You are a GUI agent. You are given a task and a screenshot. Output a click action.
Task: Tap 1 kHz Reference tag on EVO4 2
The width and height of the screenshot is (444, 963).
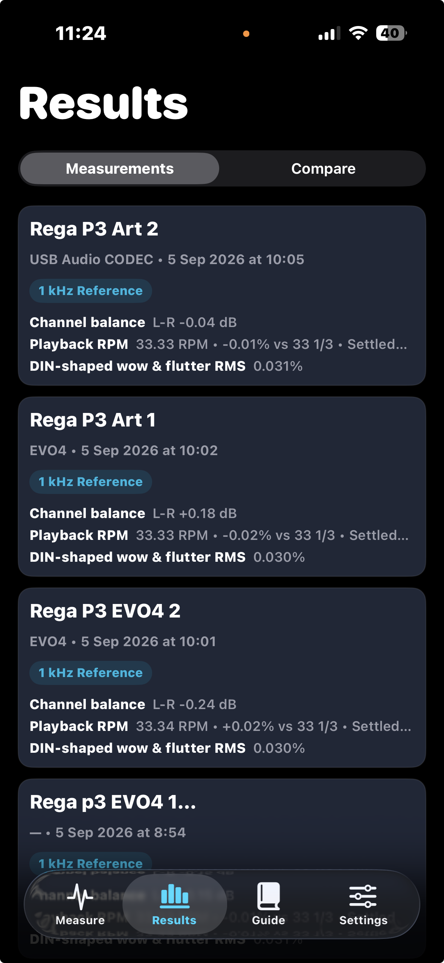pos(91,673)
